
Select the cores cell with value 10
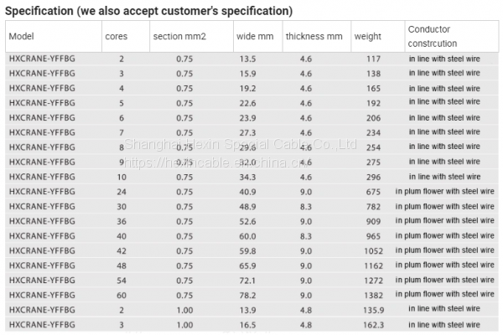pyautogui.click(x=122, y=177)
